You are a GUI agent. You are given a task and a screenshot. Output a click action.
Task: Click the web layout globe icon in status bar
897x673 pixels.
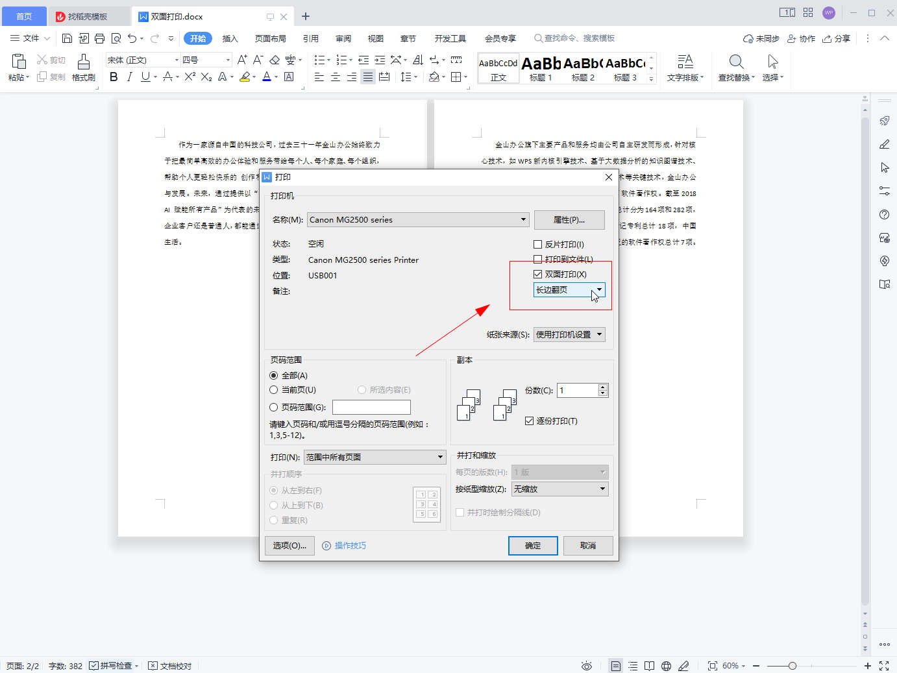pyautogui.click(x=666, y=666)
